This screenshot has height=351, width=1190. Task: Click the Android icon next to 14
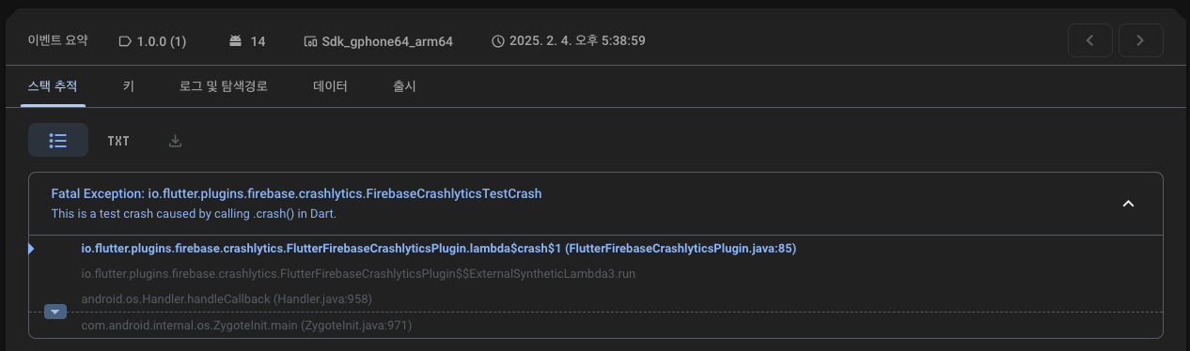click(235, 41)
